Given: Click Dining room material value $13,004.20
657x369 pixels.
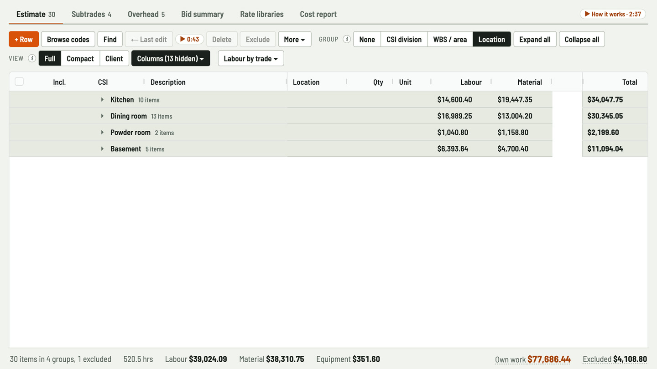Looking at the screenshot, I should pyautogui.click(x=515, y=116).
